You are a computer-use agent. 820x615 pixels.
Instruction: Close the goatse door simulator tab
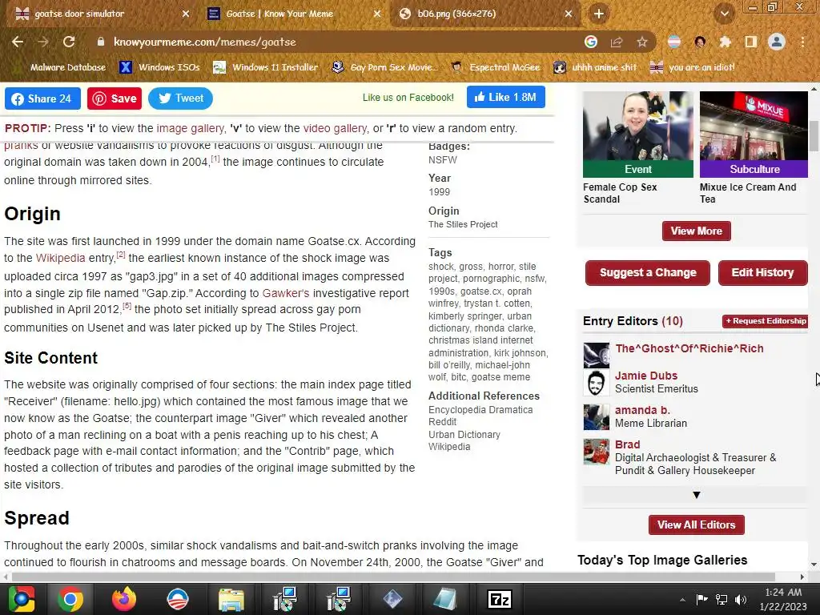tap(186, 14)
